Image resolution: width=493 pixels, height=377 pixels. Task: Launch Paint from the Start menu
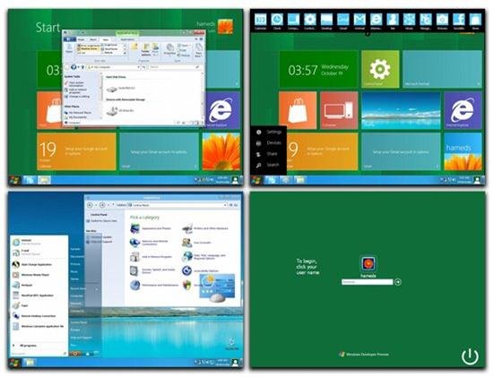point(21,305)
